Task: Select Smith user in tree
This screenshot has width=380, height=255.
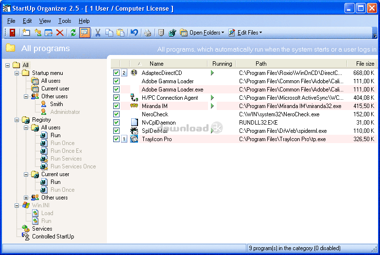Action: point(56,104)
